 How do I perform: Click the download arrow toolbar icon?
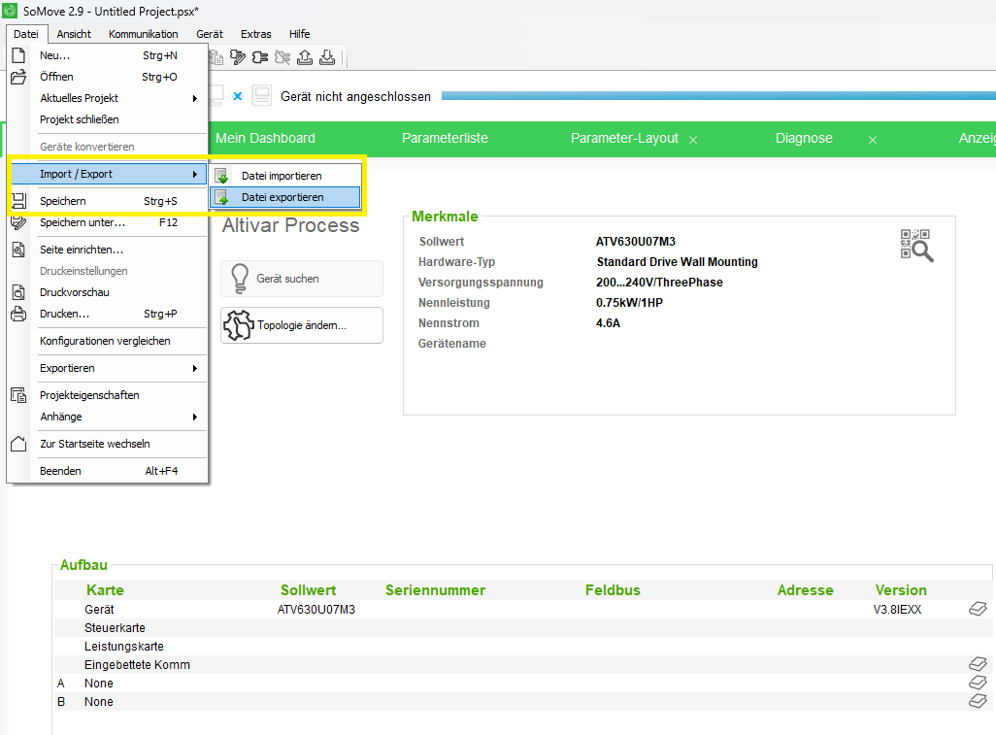tap(327, 58)
